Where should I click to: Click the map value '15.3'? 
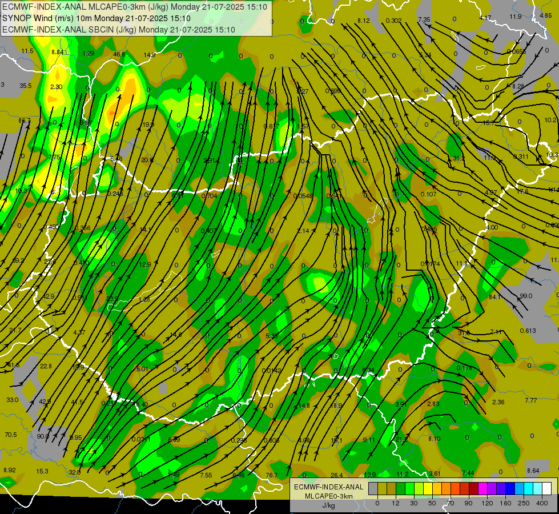(x=42, y=471)
